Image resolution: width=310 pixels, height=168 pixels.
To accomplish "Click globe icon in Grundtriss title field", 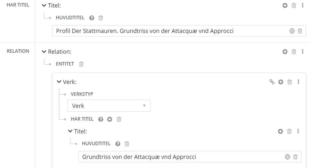I will click(x=287, y=157).
